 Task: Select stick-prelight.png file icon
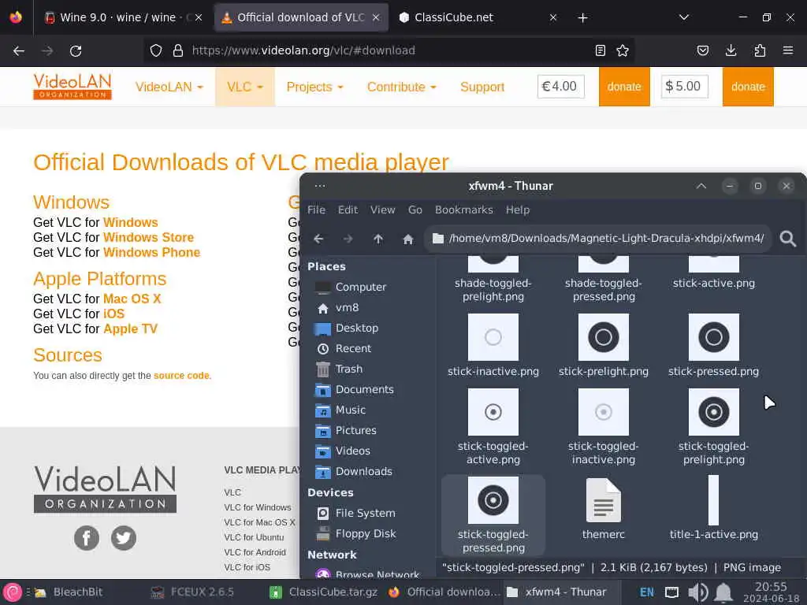pos(603,337)
